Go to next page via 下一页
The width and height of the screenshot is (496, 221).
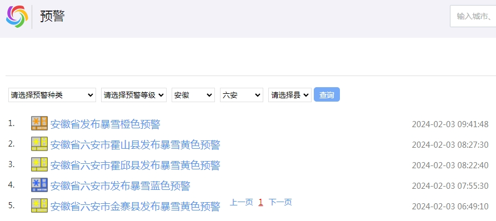pyautogui.click(x=280, y=202)
